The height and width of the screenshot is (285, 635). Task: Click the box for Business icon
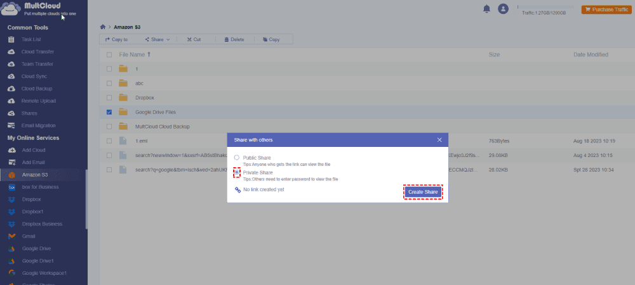click(x=12, y=187)
